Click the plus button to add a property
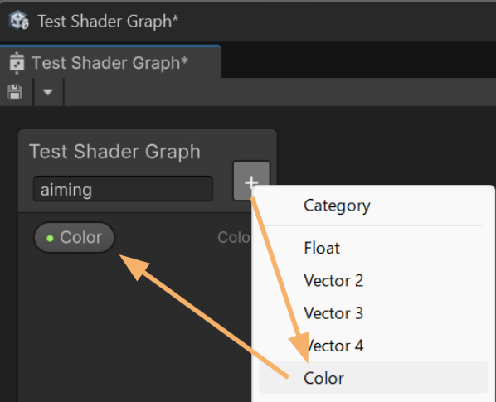The height and width of the screenshot is (402, 496). pos(251,181)
